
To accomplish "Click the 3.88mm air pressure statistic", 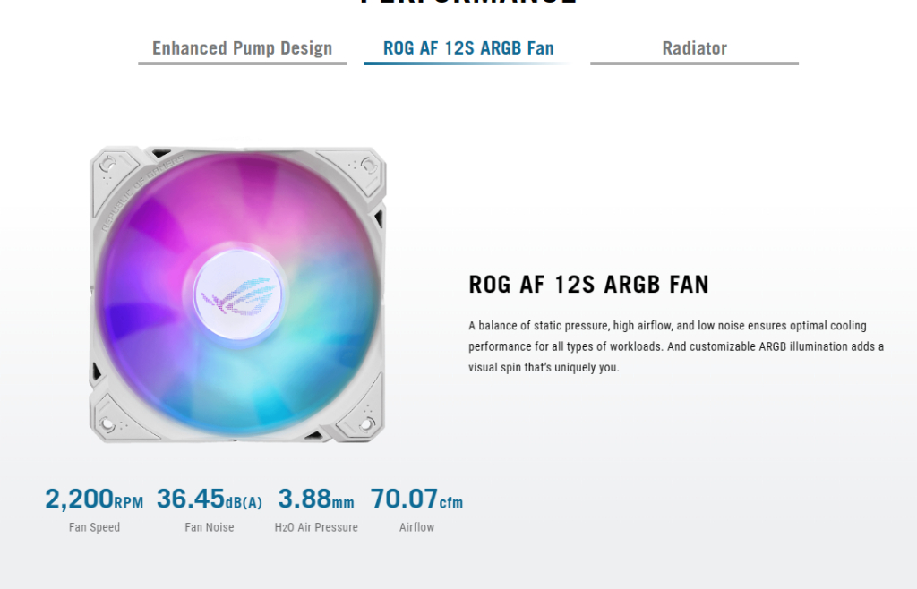I will [x=315, y=498].
